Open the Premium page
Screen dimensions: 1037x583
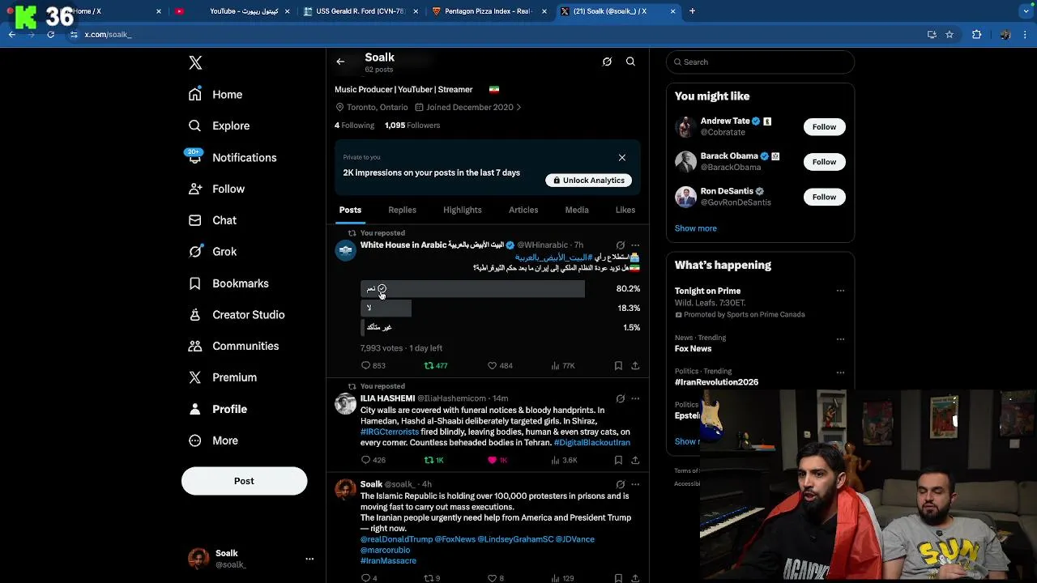[223, 377]
